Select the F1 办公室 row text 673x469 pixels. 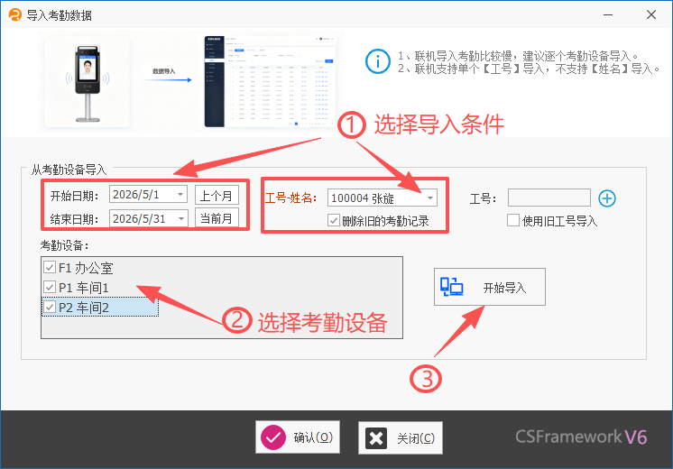[86, 268]
